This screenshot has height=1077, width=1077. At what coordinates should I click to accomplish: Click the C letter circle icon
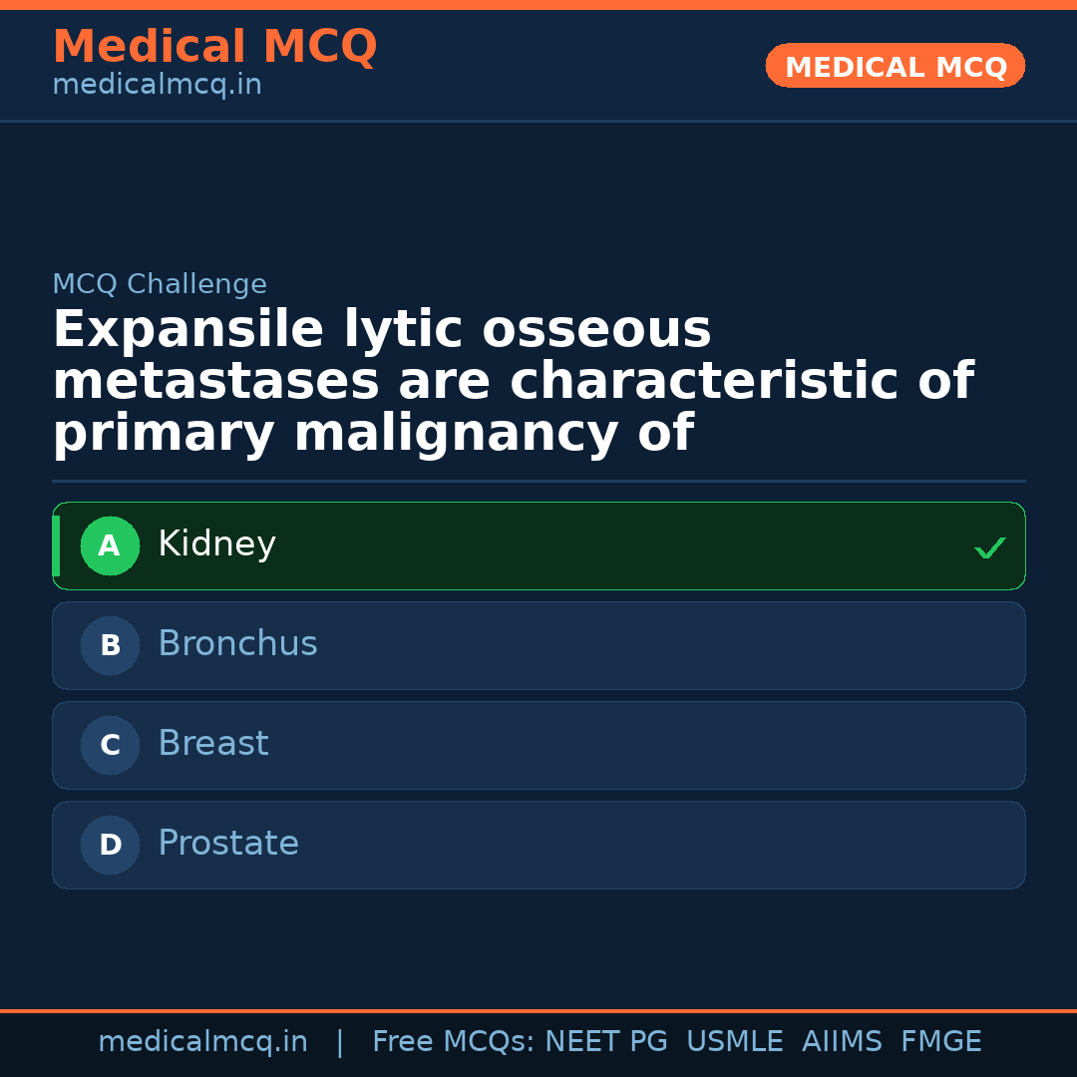coord(110,745)
